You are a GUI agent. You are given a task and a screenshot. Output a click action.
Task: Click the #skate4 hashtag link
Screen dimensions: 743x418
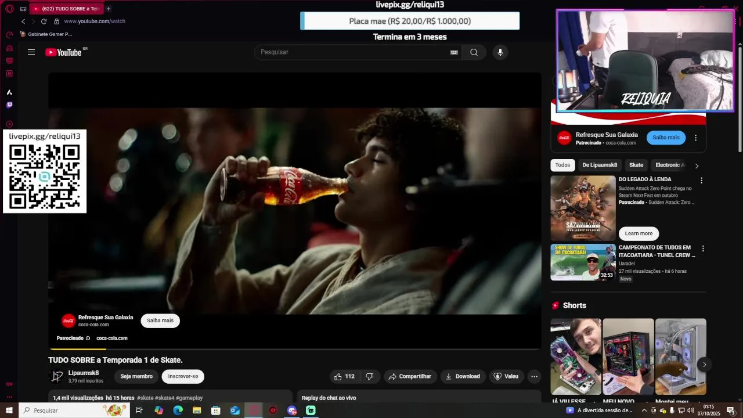click(165, 398)
